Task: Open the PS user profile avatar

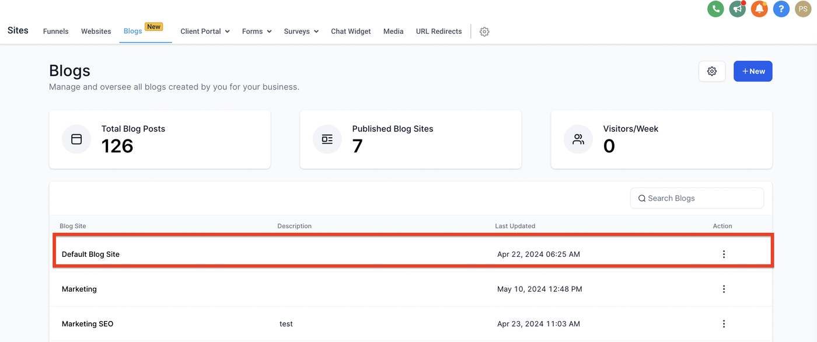Action: 803,9
